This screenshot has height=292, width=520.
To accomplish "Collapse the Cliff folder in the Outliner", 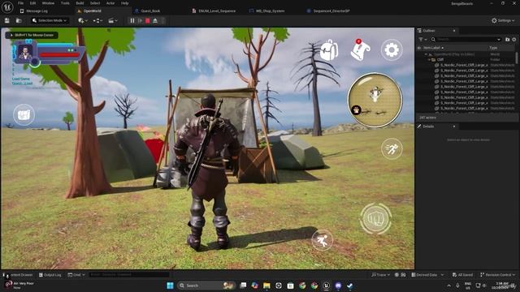I will click(429, 59).
